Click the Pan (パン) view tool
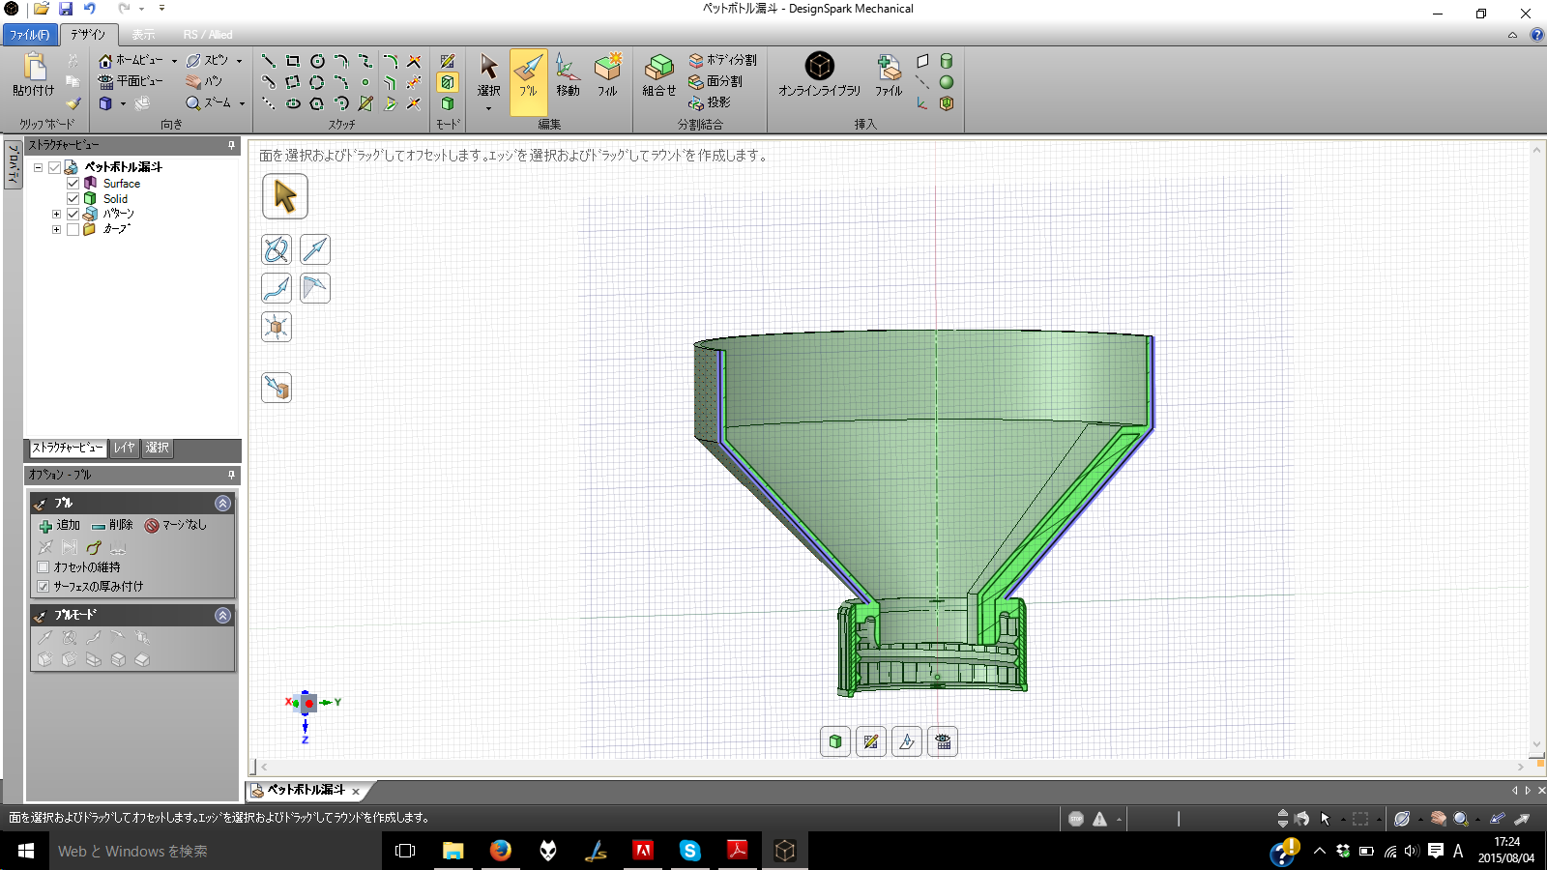 click(204, 81)
